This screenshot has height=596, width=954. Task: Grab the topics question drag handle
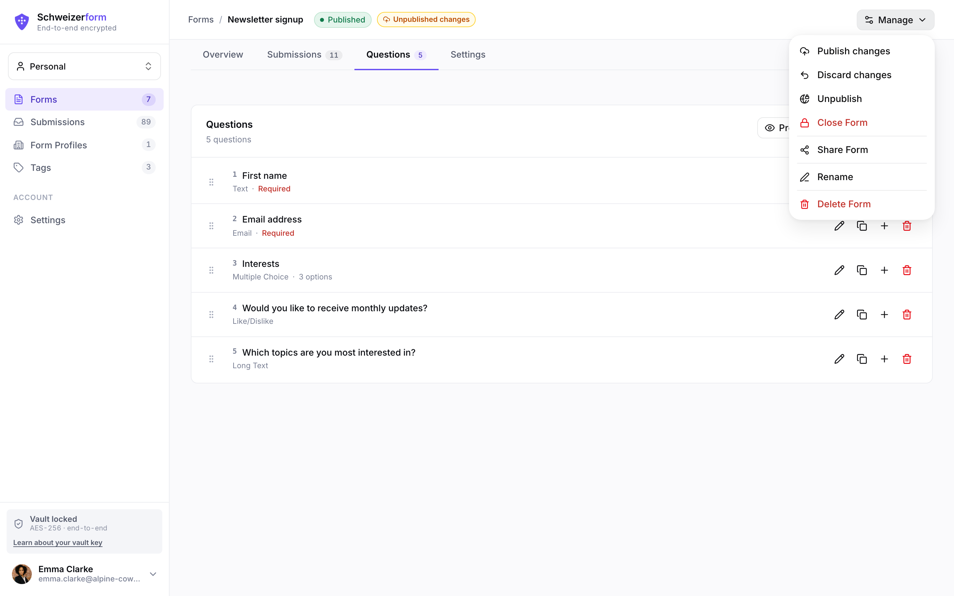tap(211, 359)
